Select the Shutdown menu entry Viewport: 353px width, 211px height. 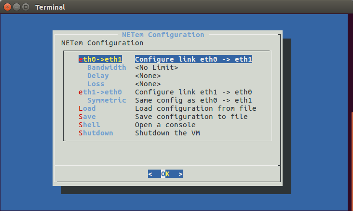(95, 133)
